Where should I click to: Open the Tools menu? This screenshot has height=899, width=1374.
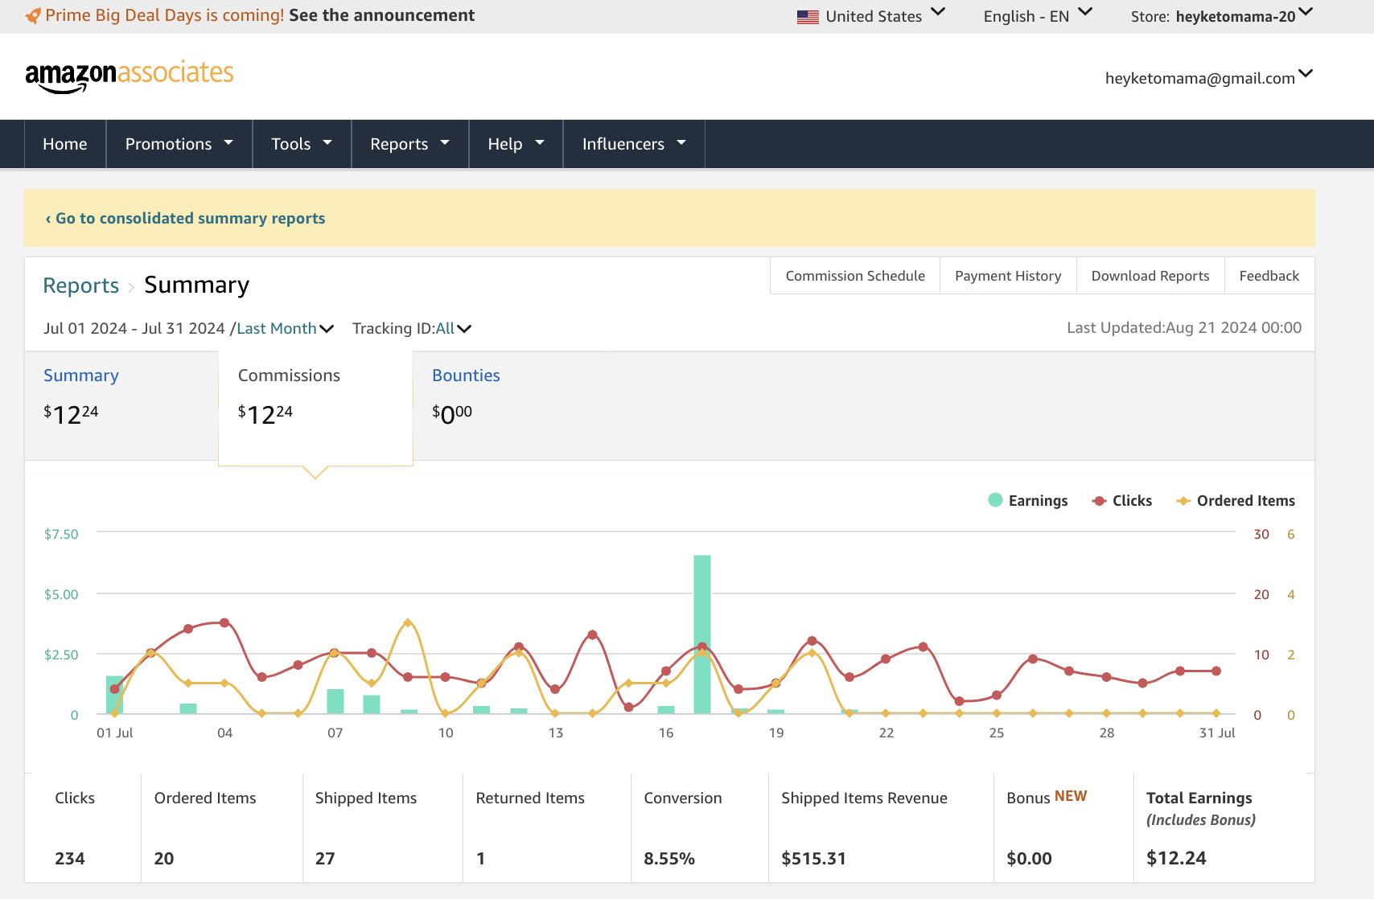click(302, 144)
